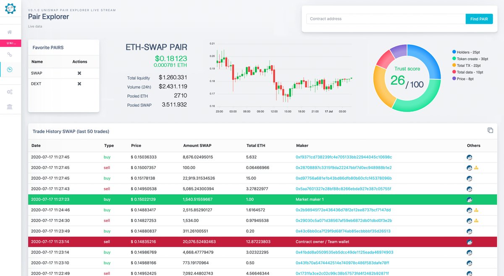
Task: Click the Maker column header
Action: pyautogui.click(x=302, y=146)
